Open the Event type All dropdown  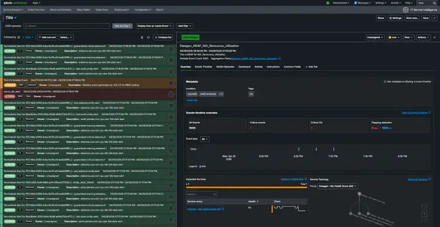pos(205,139)
